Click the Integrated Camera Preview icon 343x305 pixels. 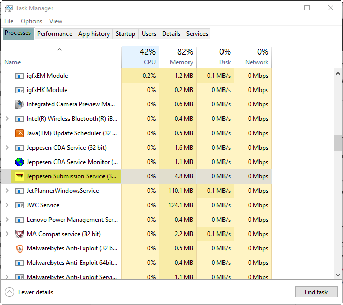pos(20,104)
